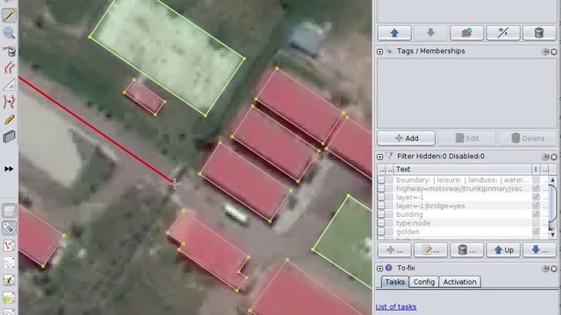Undock the Filter panel

[545, 157]
